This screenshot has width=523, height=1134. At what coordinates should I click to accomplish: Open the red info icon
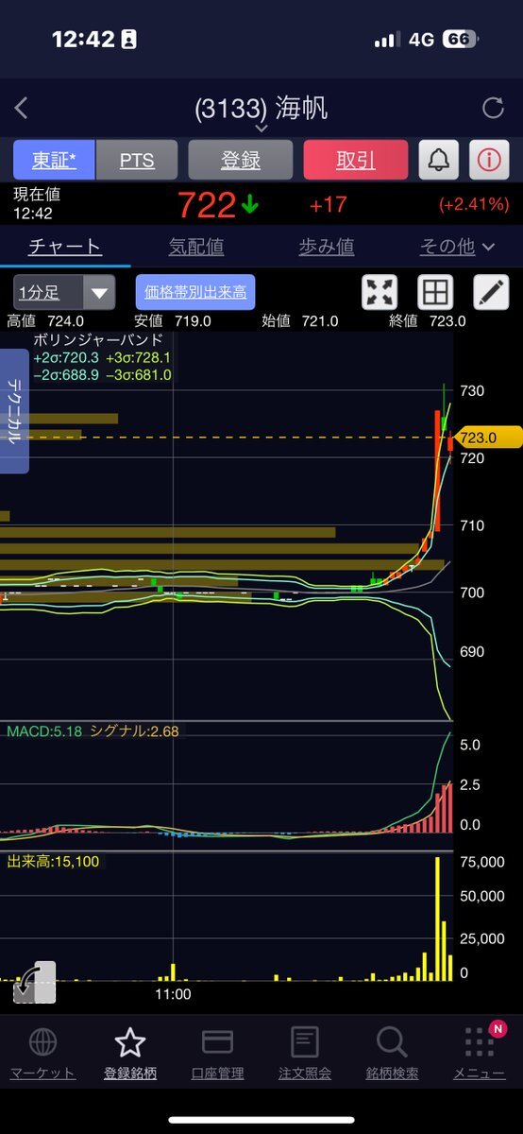(x=489, y=160)
